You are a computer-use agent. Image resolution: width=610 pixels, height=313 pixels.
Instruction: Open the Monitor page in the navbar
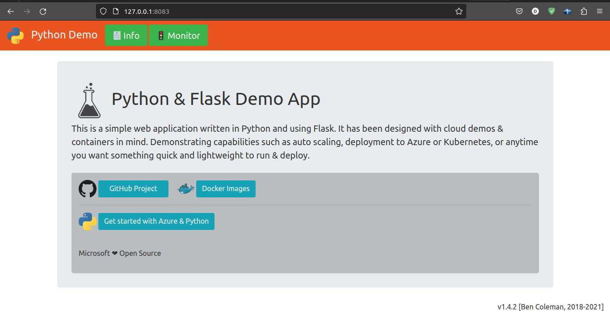tap(178, 36)
